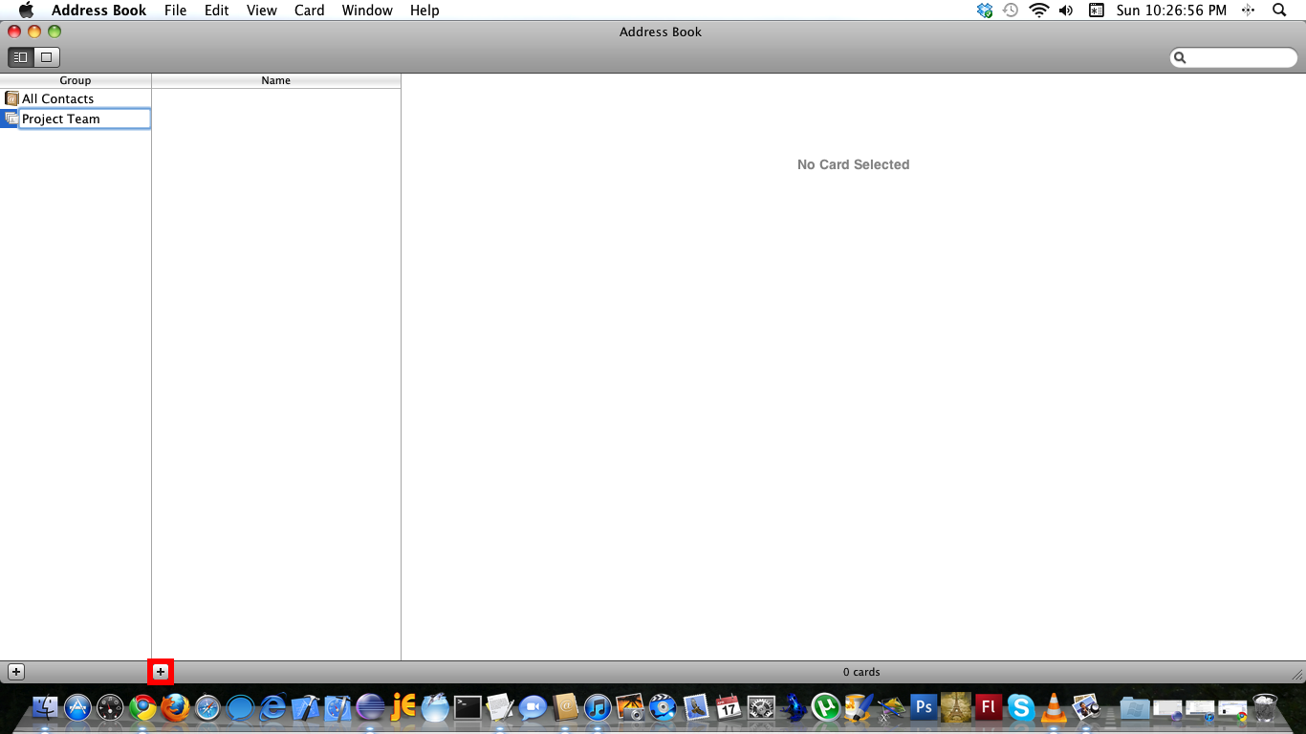Open Spotlight search in menu bar

click(x=1279, y=11)
